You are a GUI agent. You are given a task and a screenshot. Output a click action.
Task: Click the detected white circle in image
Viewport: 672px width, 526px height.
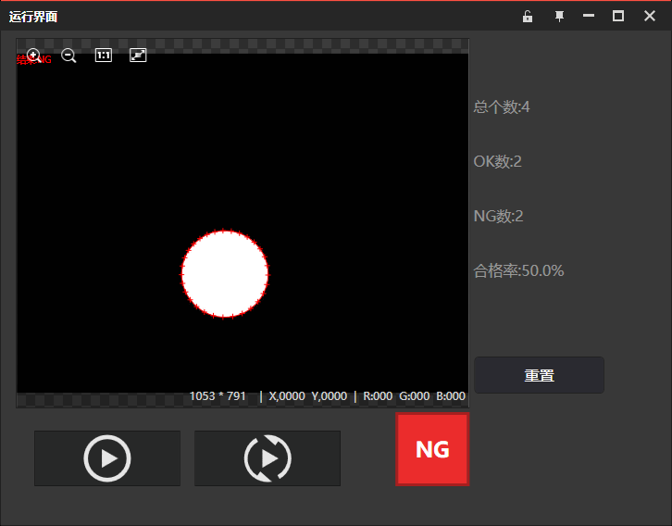(225, 273)
